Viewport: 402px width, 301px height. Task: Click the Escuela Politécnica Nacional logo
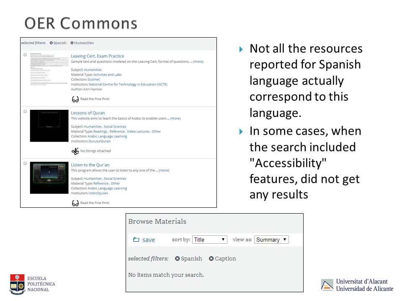32,284
